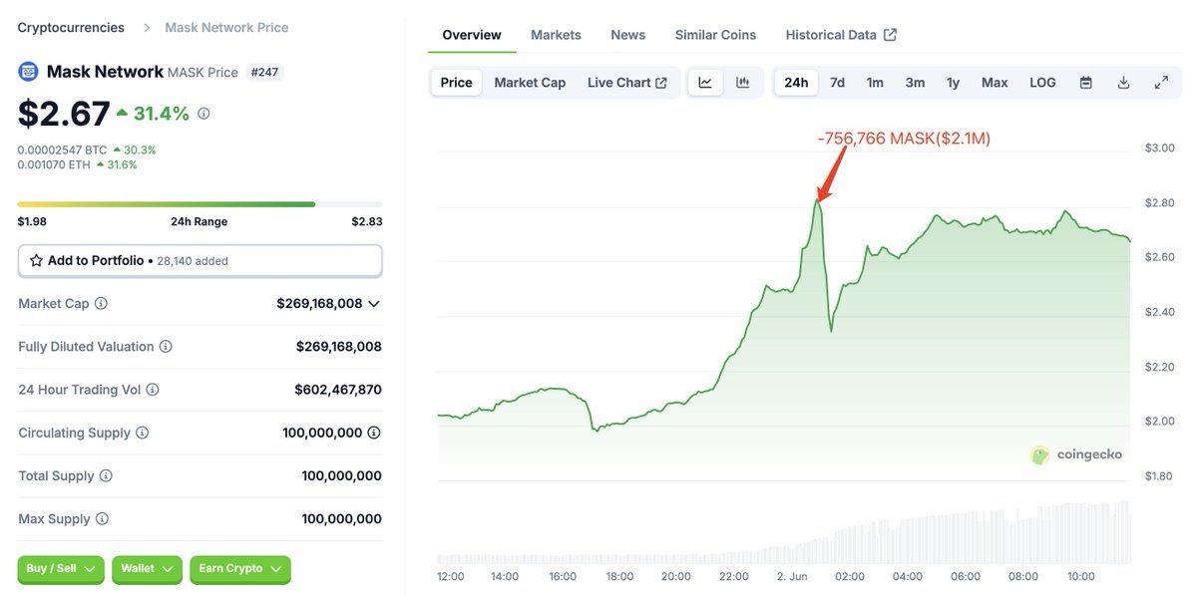This screenshot has width=1197, height=595.
Task: Select the line chart view icon
Action: coord(705,83)
